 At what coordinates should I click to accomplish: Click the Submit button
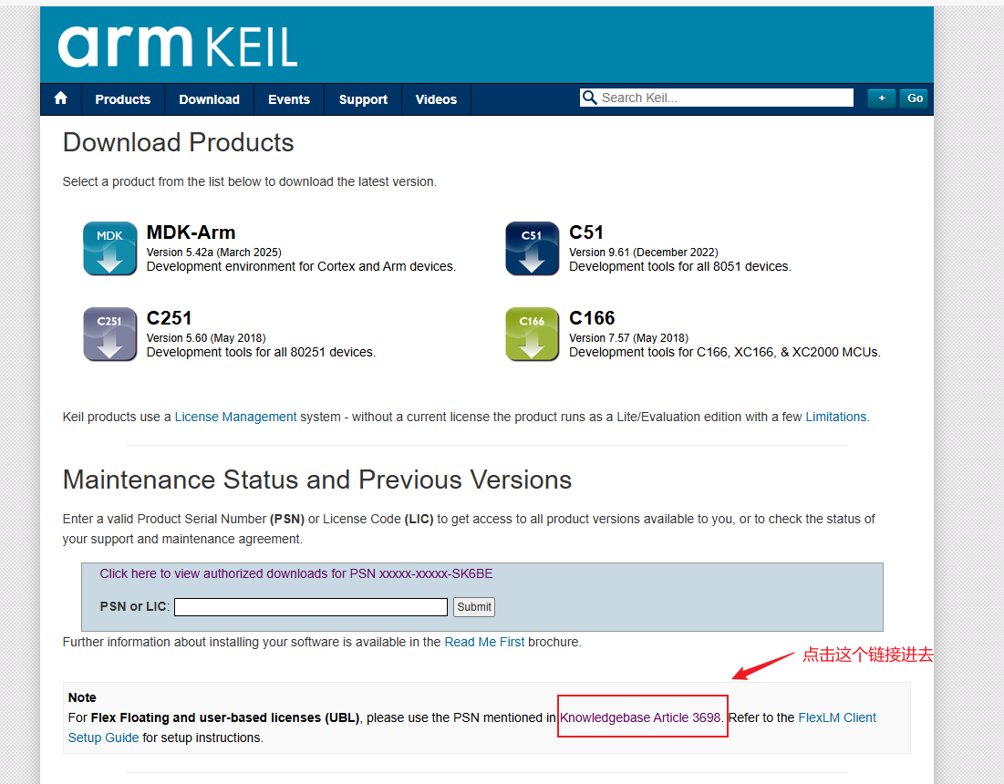click(474, 607)
